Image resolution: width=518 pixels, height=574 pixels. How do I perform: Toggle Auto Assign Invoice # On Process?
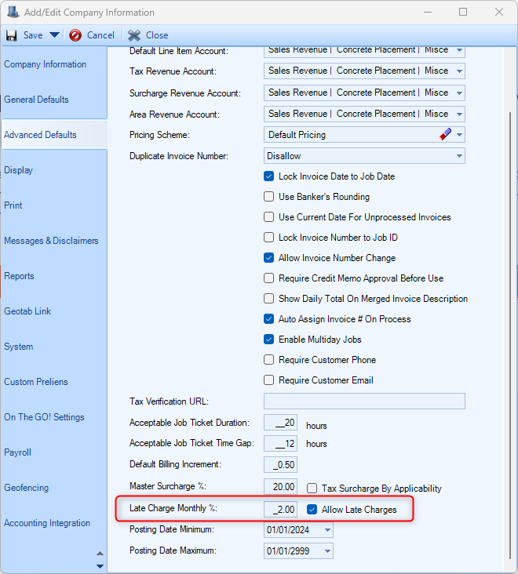[269, 319]
